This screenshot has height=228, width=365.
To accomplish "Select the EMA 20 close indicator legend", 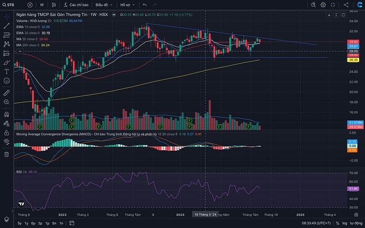I will [28, 33].
